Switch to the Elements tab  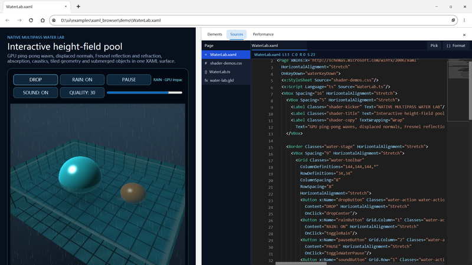215,34
